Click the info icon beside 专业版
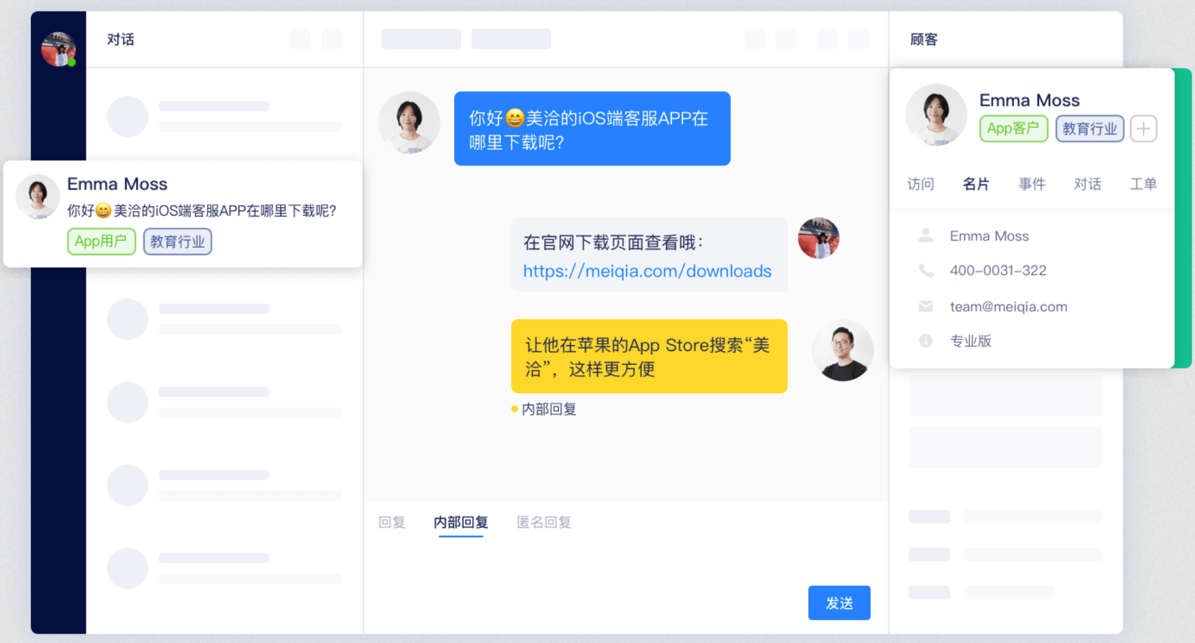Viewport: 1195px width, 643px height. click(x=926, y=341)
